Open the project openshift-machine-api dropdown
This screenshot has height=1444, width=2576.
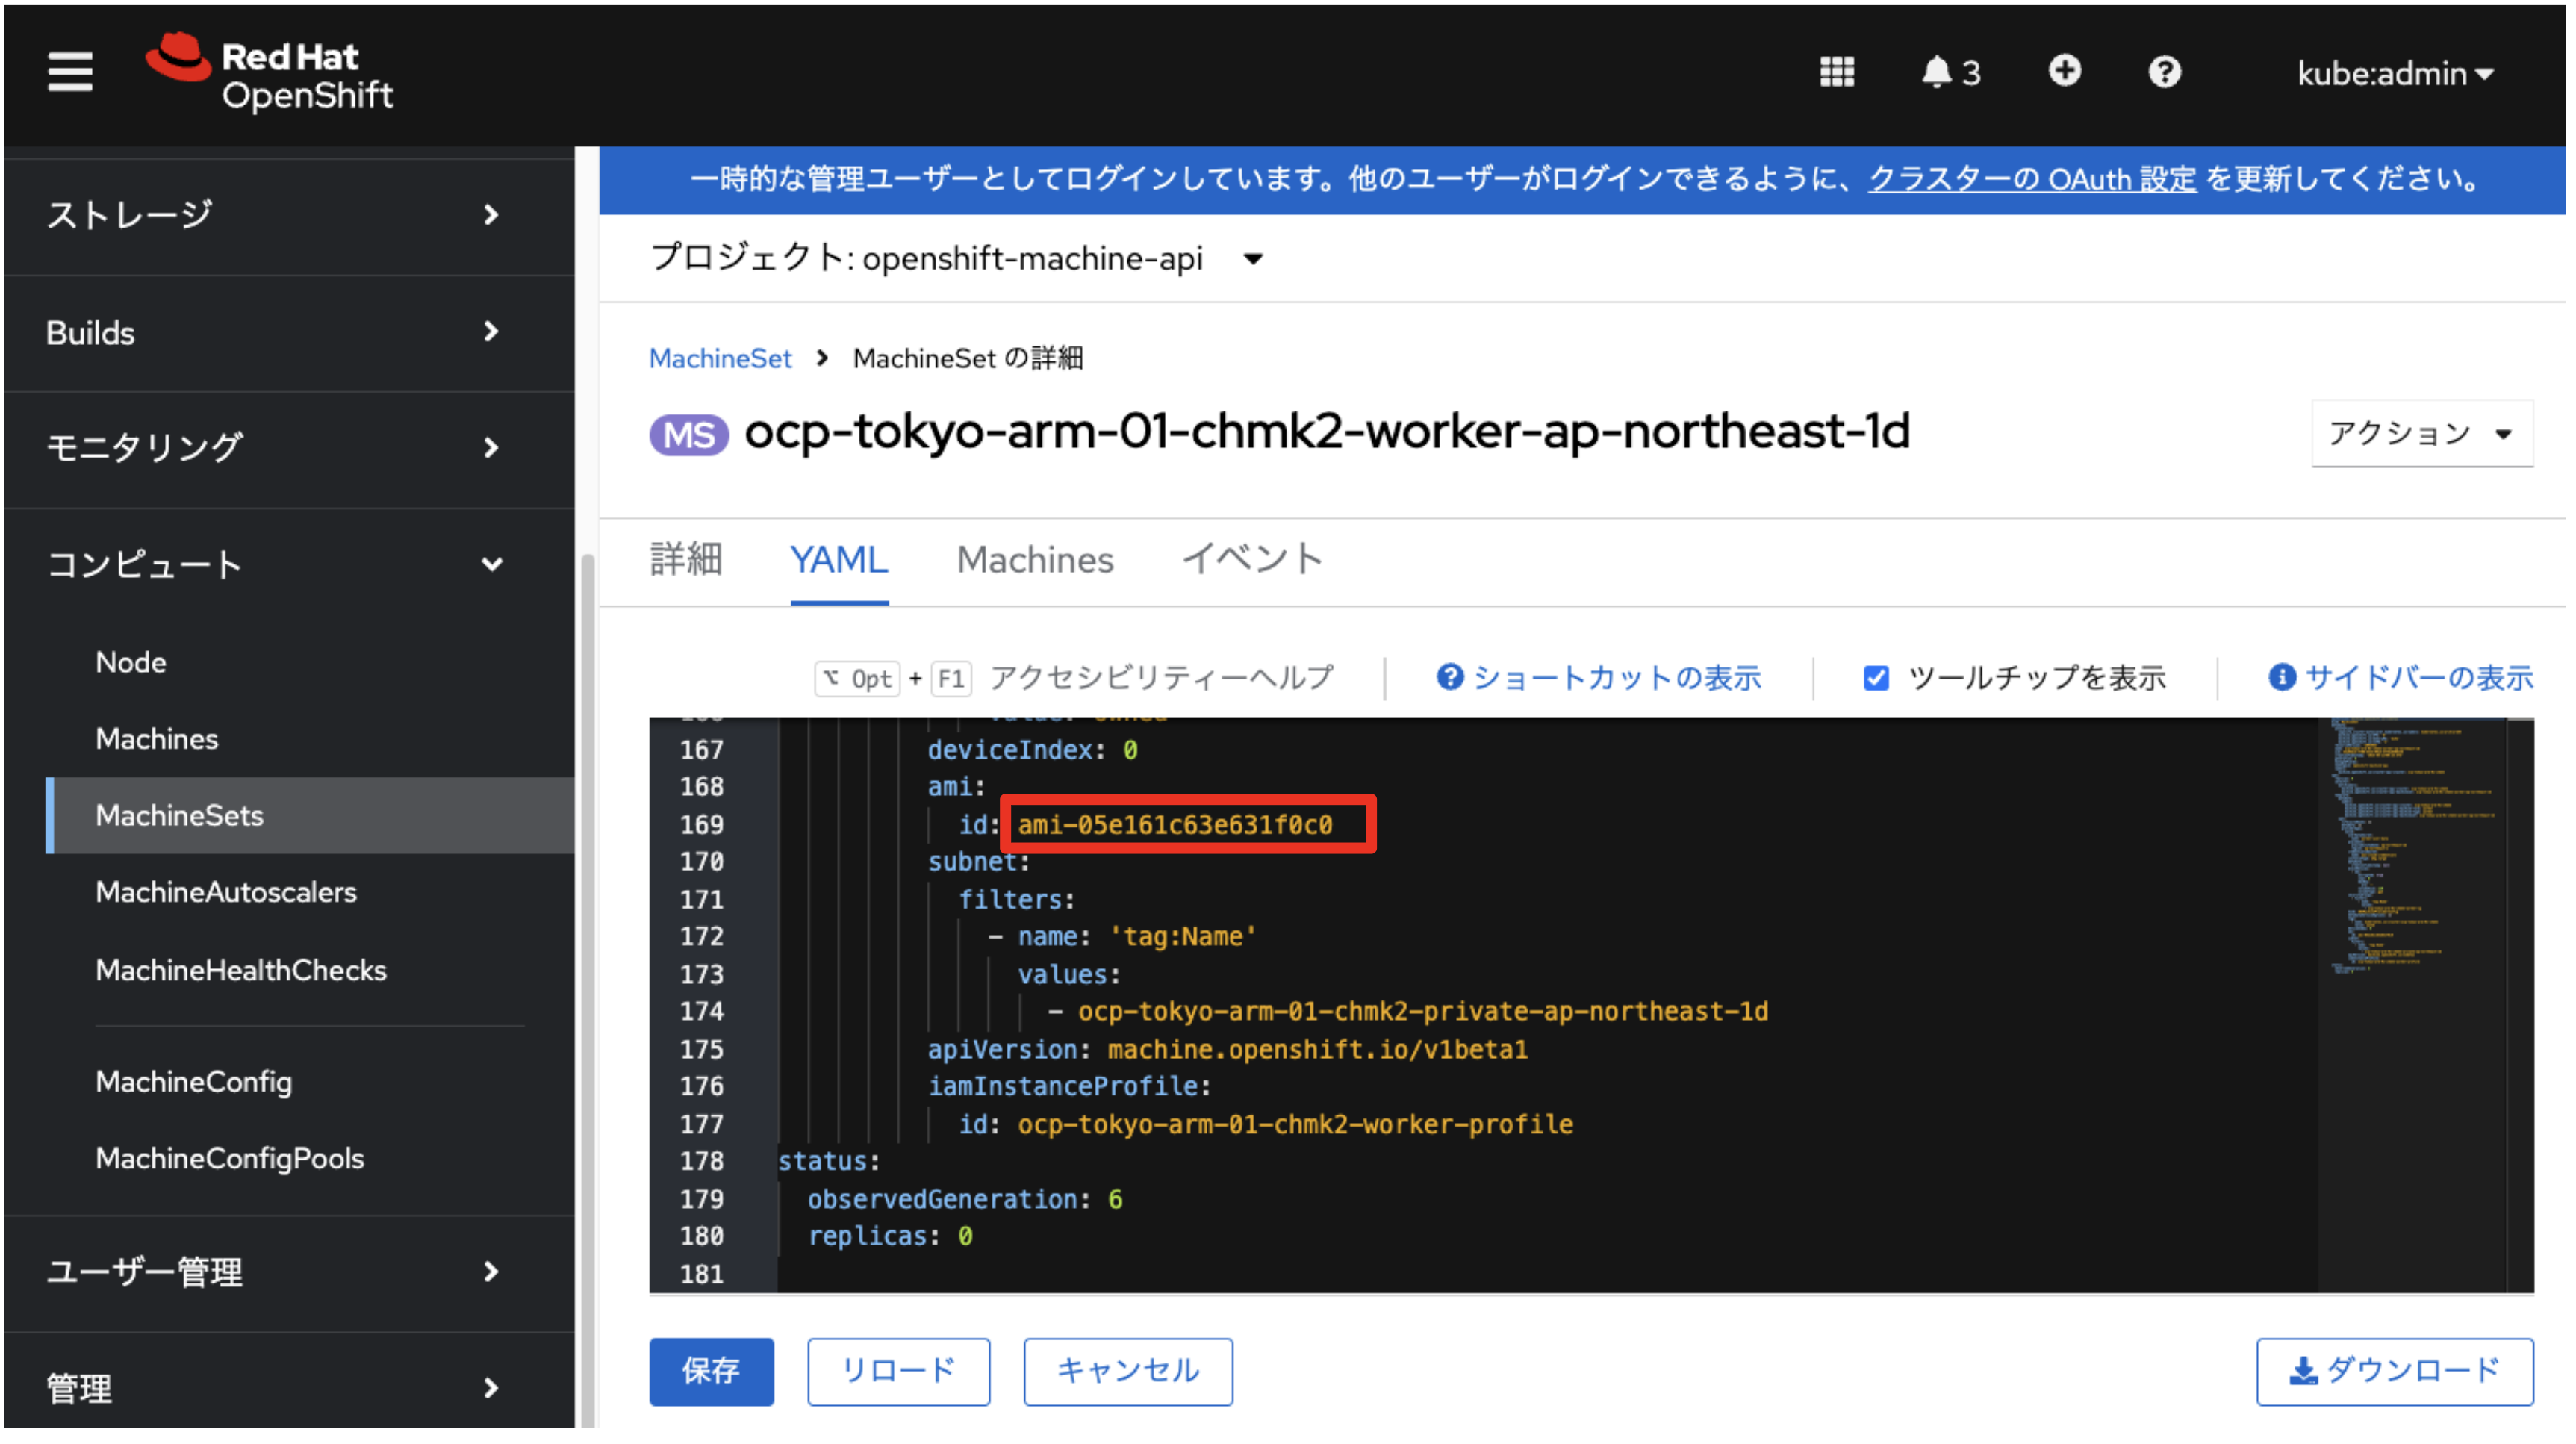[957, 259]
